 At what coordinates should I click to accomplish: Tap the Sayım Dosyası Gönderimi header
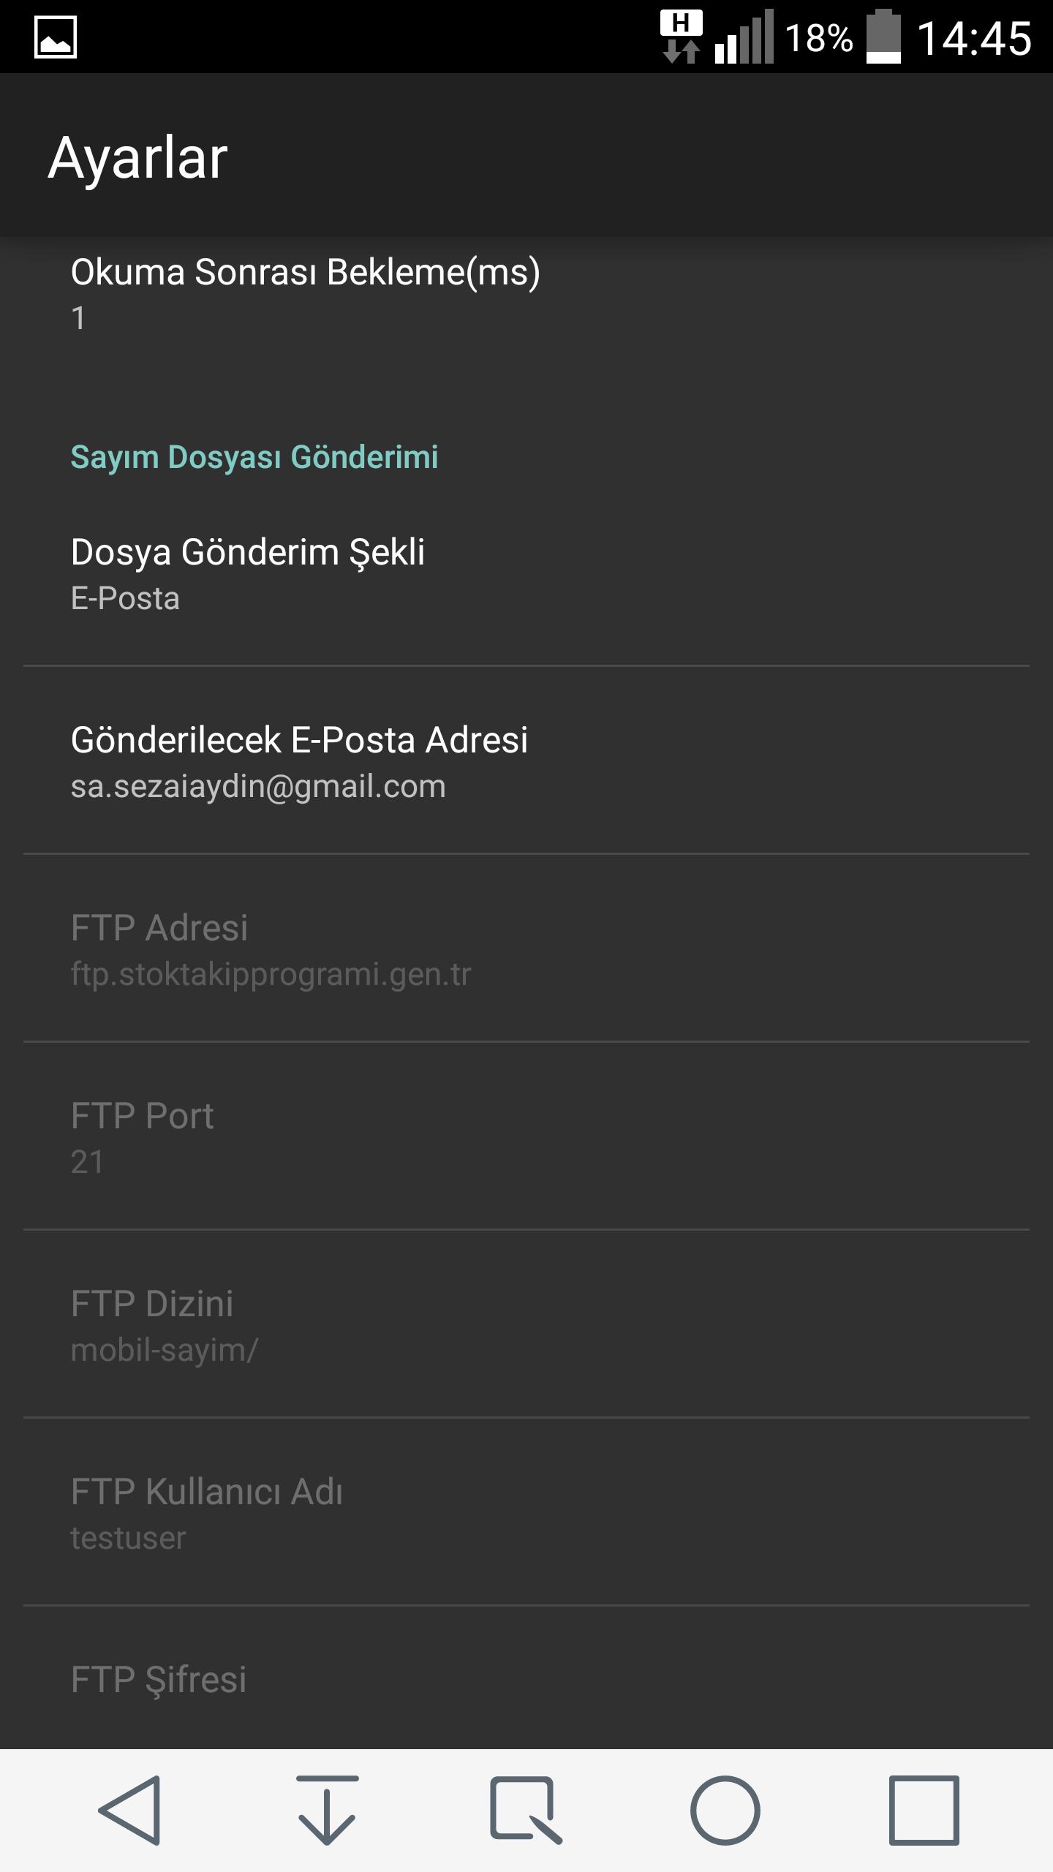(x=254, y=457)
